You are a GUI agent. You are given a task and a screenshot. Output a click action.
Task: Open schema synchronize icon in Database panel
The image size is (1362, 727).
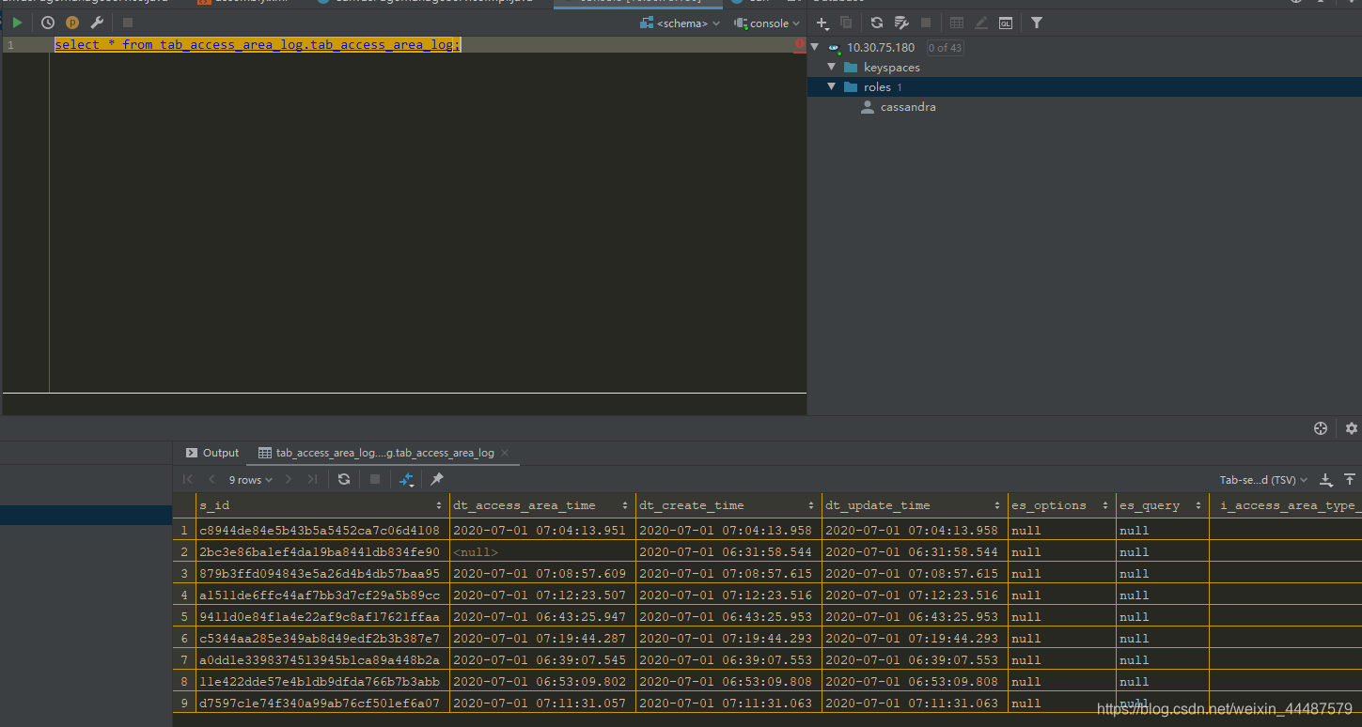click(901, 23)
